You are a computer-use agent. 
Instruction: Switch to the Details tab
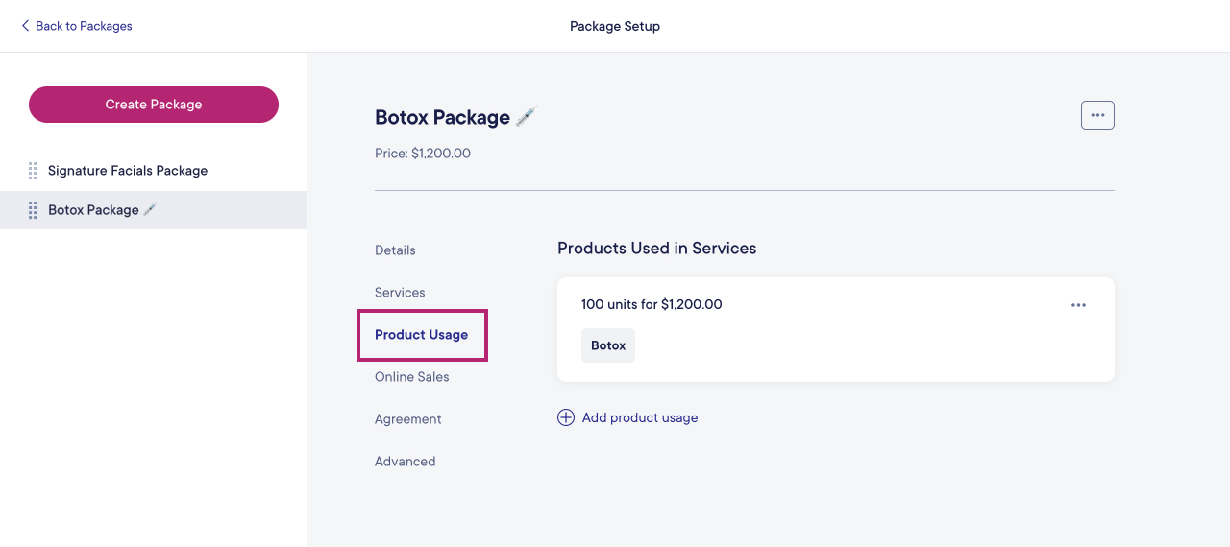(x=395, y=250)
